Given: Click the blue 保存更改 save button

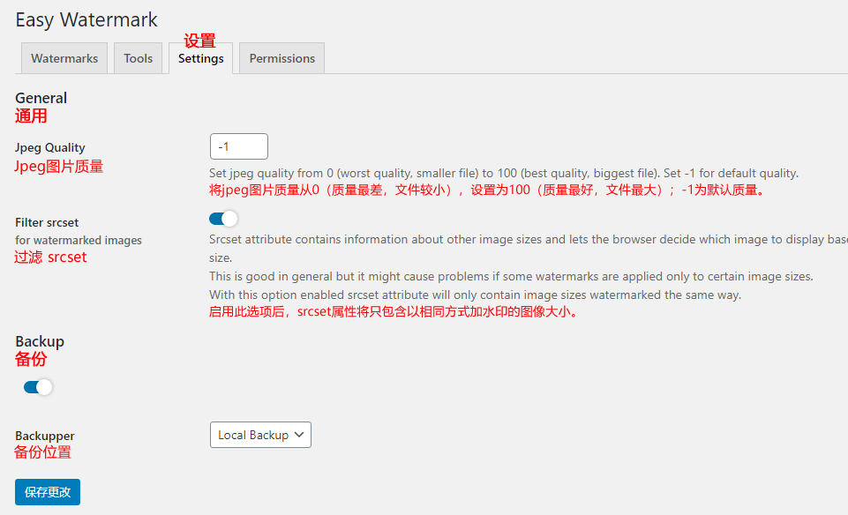Looking at the screenshot, I should 48,492.
